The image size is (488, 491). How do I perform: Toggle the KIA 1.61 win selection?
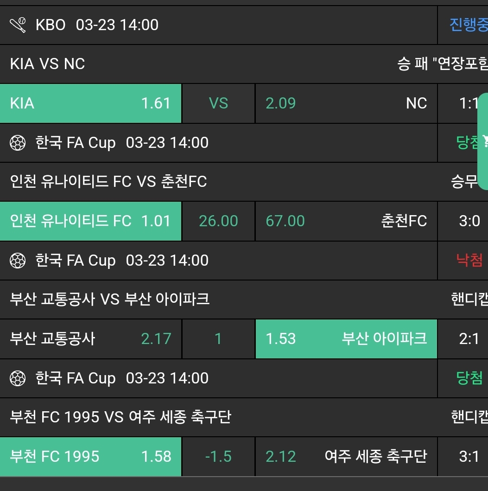(x=90, y=103)
